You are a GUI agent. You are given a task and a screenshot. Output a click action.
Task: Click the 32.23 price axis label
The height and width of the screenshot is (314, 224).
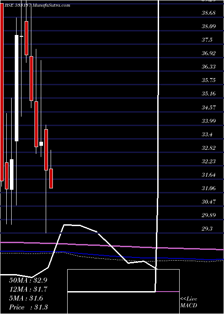coord(208,161)
